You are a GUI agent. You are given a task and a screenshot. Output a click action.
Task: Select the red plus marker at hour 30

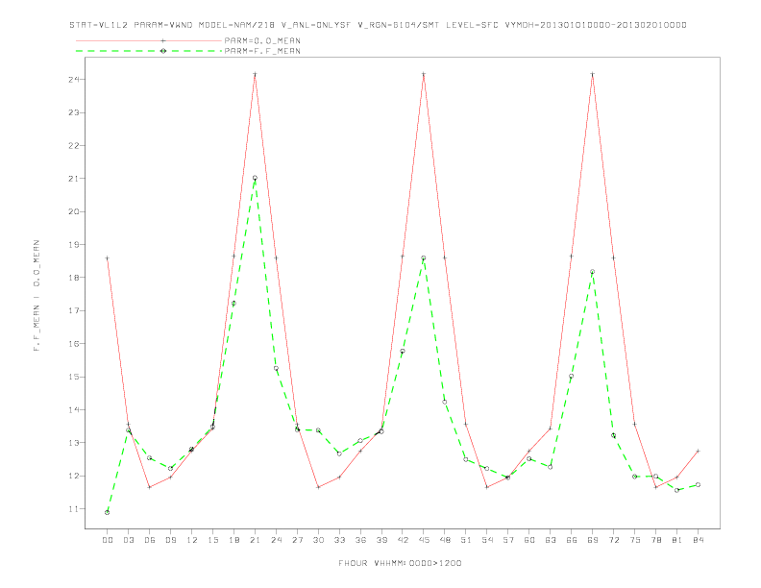pos(318,487)
